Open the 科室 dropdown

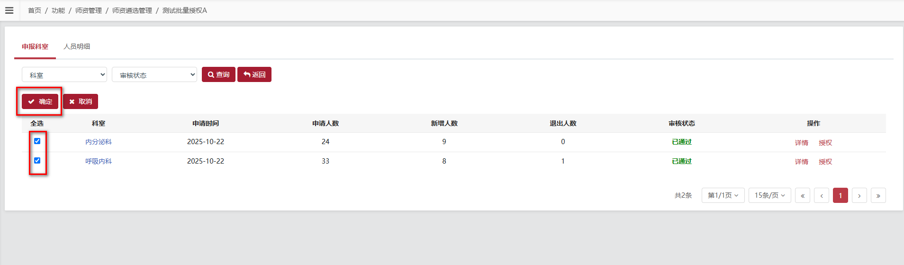coord(64,74)
